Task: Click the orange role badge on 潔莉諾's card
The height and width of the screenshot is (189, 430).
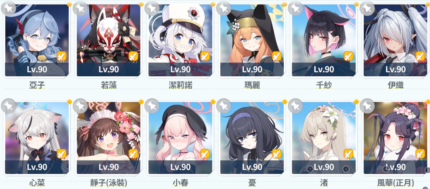Action: [205, 56]
